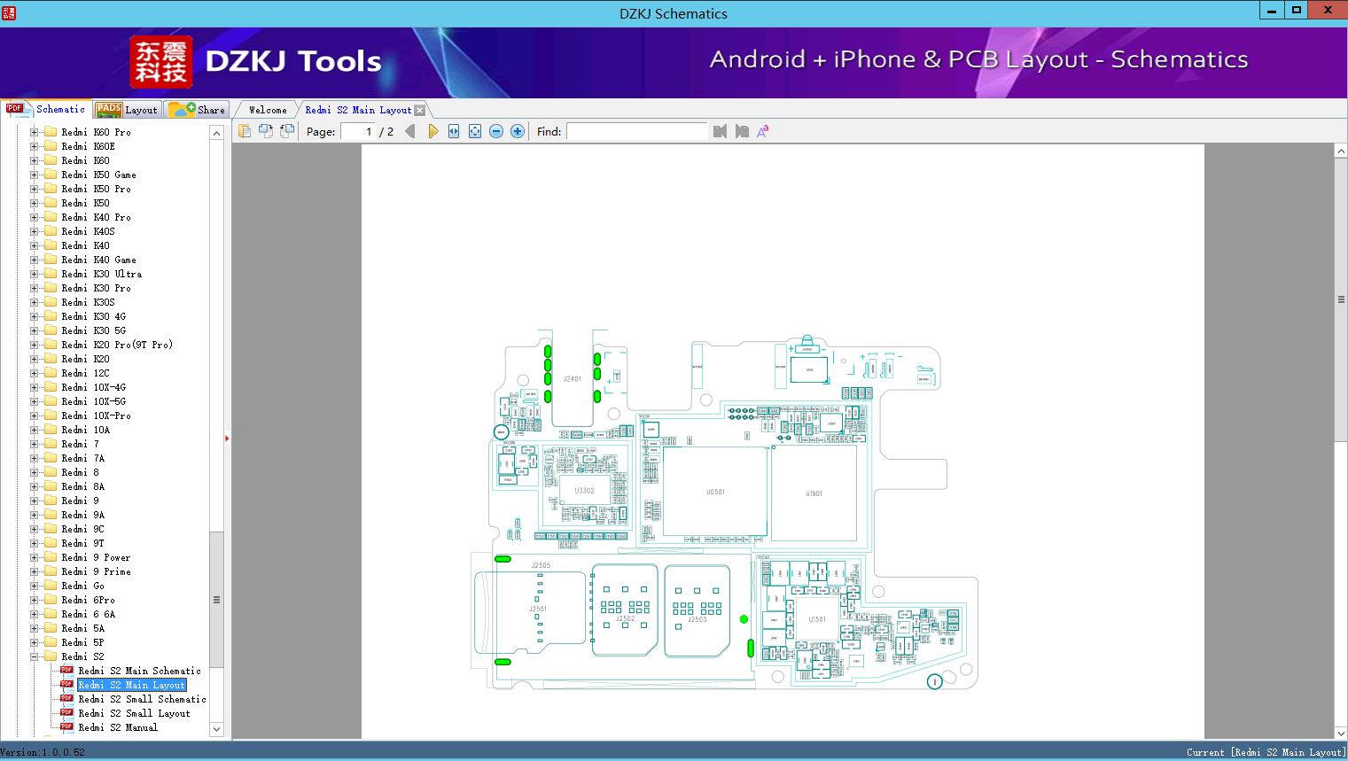Zoom out of the layout

click(496, 131)
